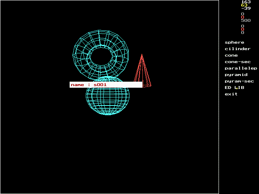Screen dimensions: 259x194
Task: Click the 163 coordinate value
Action: pos(246,2)
